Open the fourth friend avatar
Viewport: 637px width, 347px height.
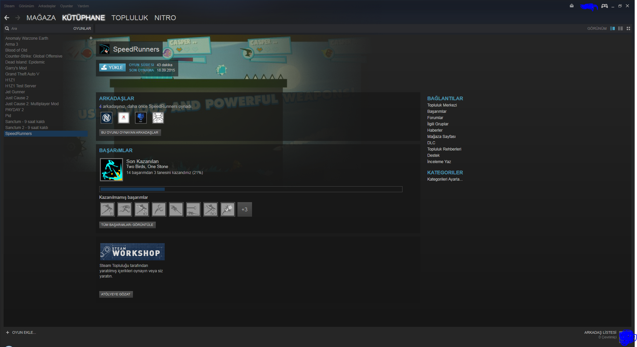[158, 117]
